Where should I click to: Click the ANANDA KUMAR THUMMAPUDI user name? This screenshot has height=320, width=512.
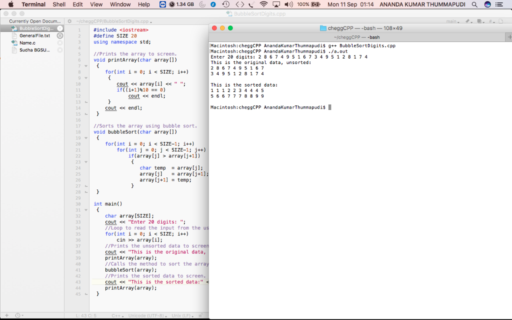[422, 4]
